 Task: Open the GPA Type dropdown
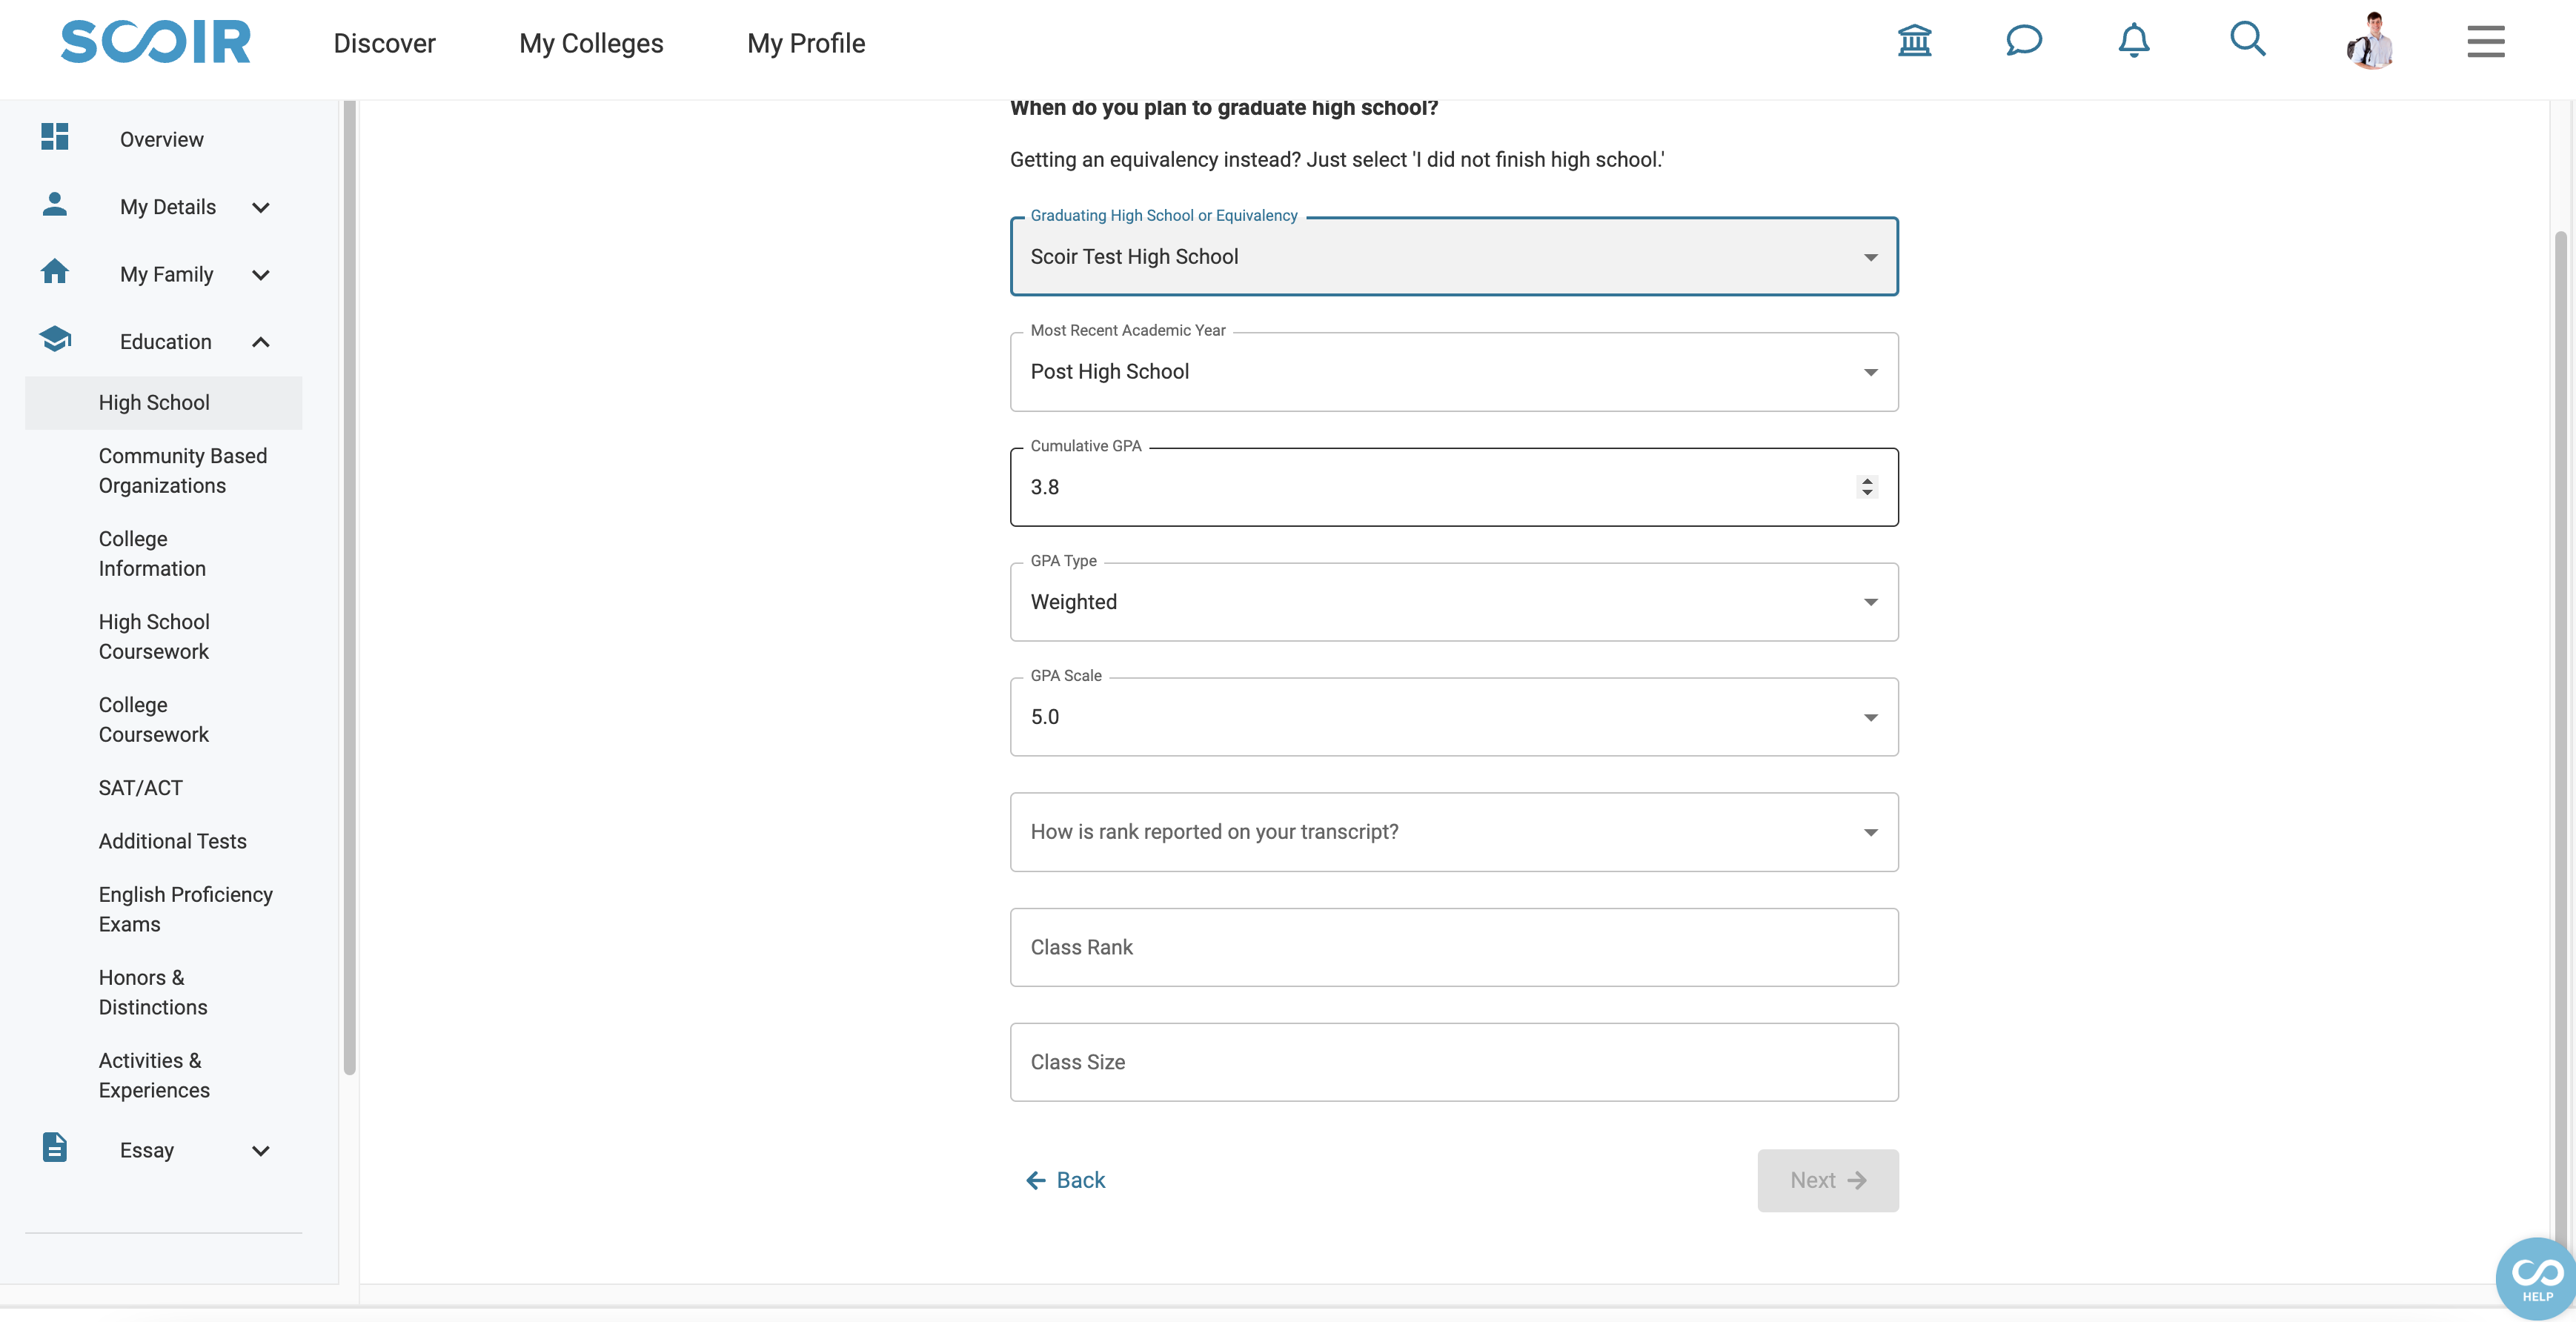1454,602
